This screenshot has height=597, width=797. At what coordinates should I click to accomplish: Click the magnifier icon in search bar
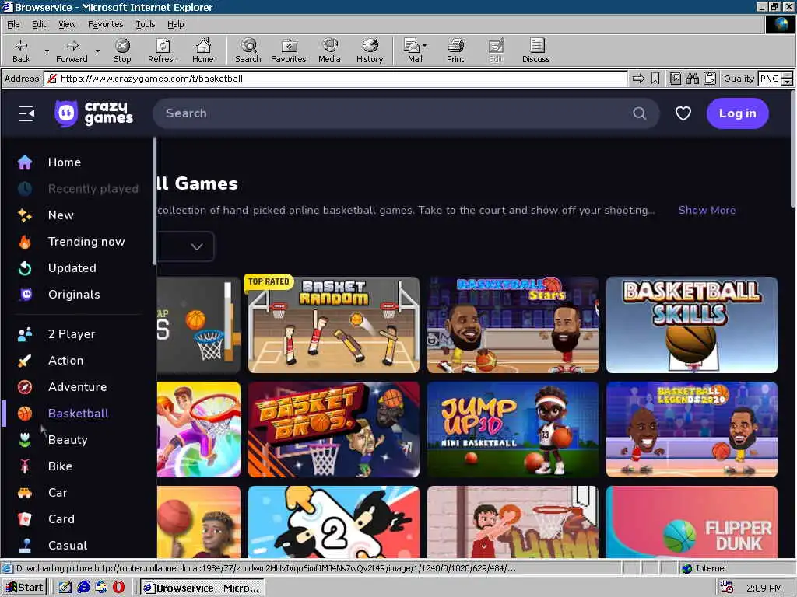(x=640, y=113)
